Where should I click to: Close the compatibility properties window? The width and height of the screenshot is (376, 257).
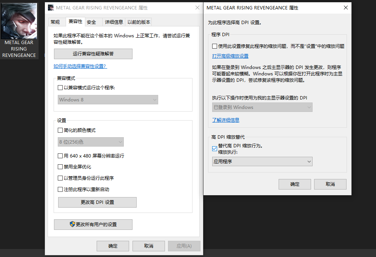197,8
